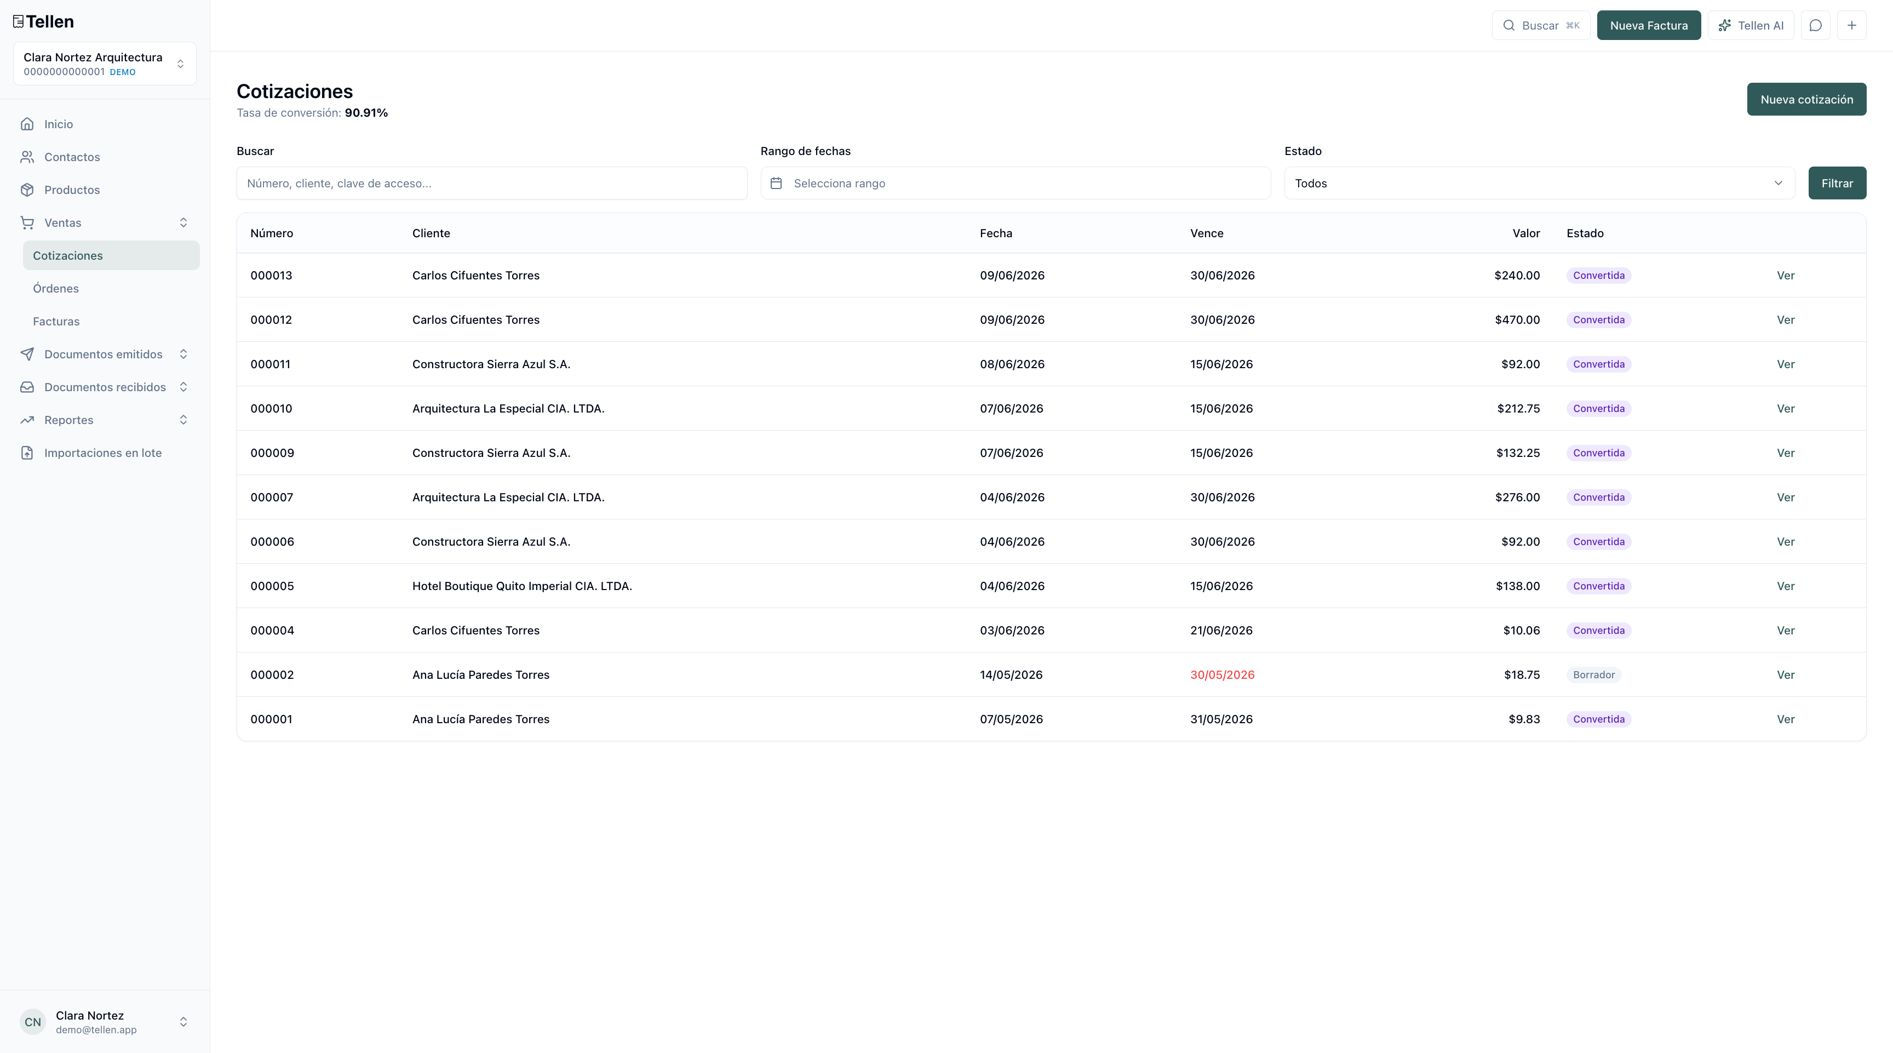Click the Contactos people icon

point(27,157)
